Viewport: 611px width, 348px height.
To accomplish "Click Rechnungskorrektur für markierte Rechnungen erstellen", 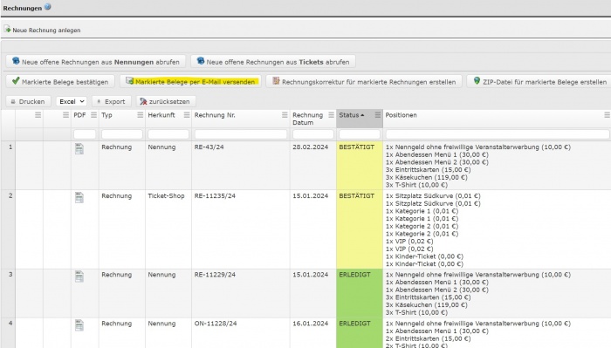I will point(364,81).
